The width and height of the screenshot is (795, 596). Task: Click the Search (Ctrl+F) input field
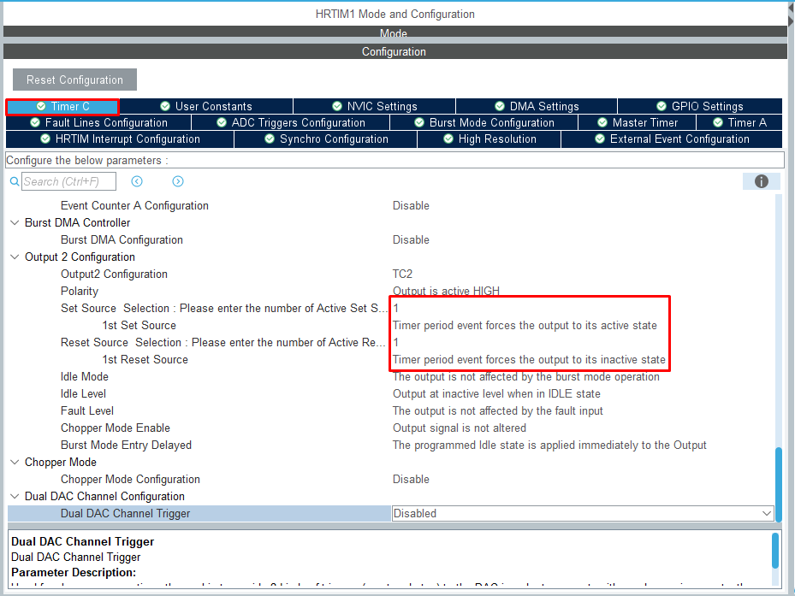tap(68, 181)
